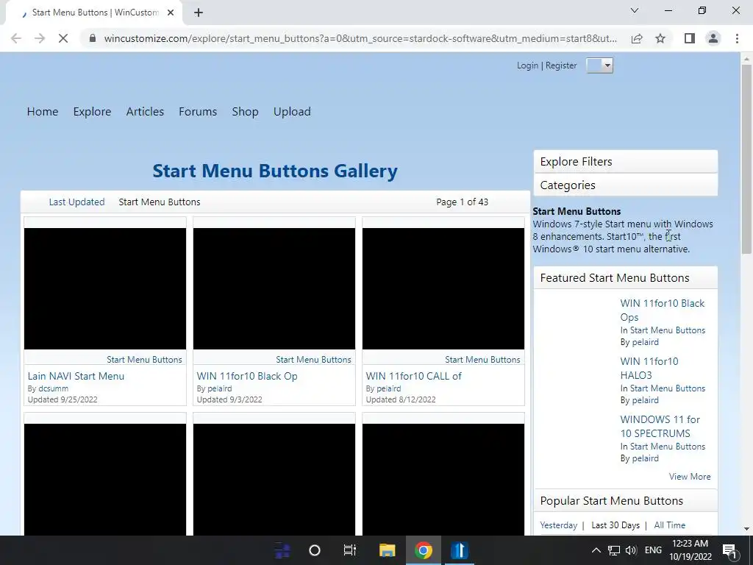Click the Updated 8/12/2022 text
Screen dimensions: 753x565
click(401, 399)
